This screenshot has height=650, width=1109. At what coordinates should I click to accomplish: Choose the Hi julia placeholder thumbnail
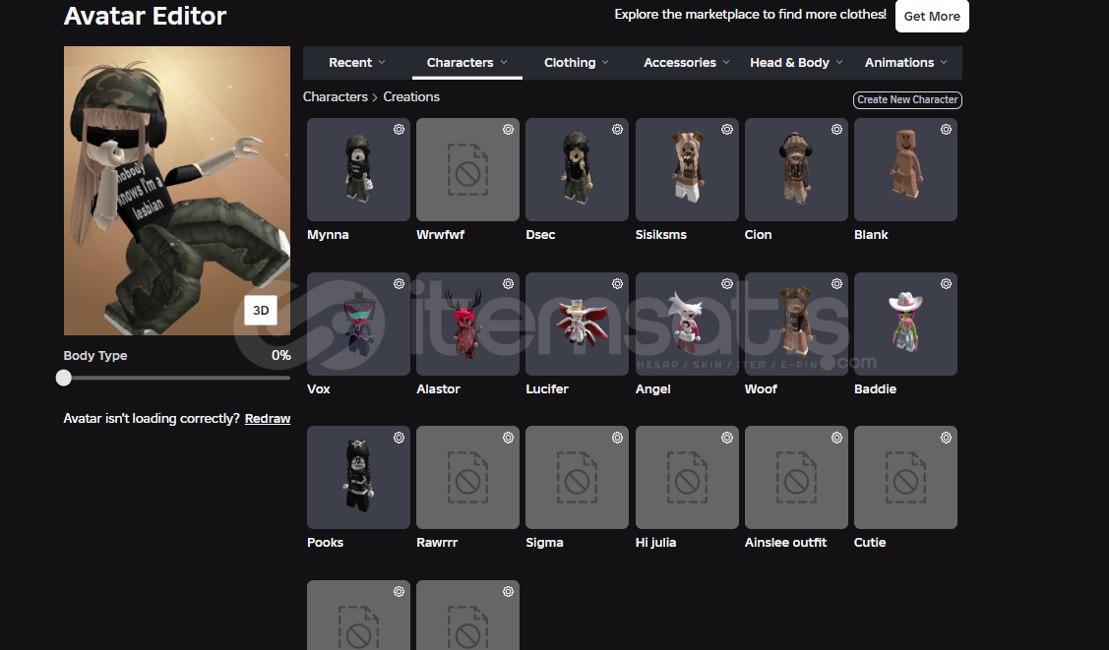[687, 478]
